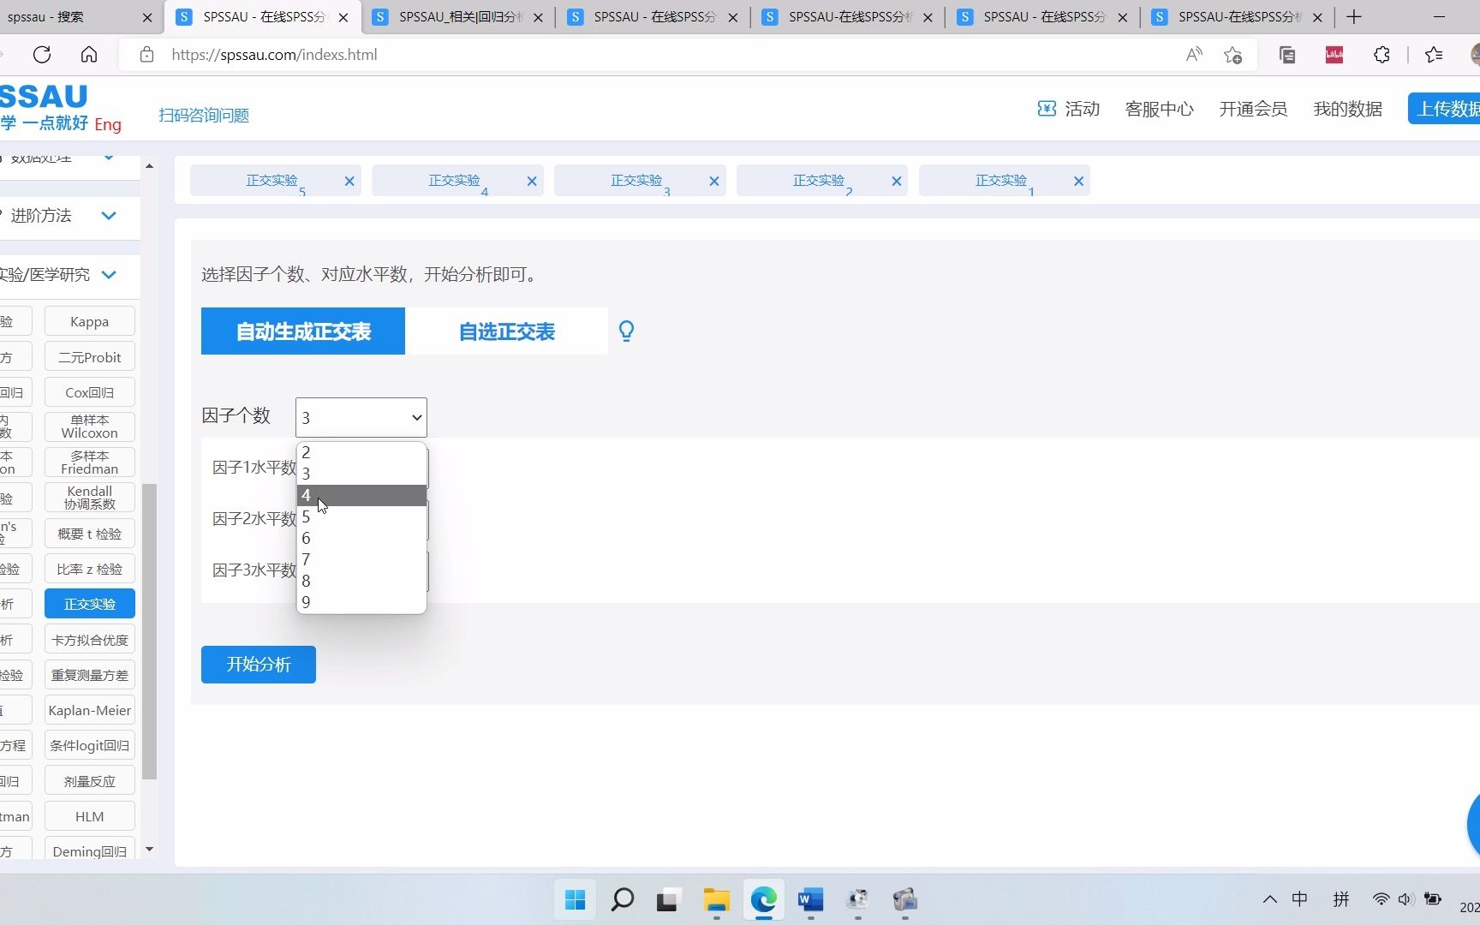1480x925 pixels.
Task: Click the lightbulb hint icon
Action: (x=627, y=331)
